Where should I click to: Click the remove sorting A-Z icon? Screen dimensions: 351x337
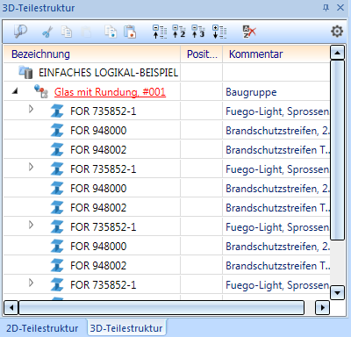tap(249, 32)
